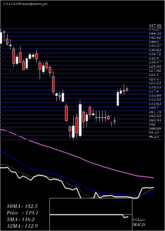This screenshot has height=231, width=165.
Task: Click the 121.25 price axis label
Action: pyautogui.click(x=155, y=83)
